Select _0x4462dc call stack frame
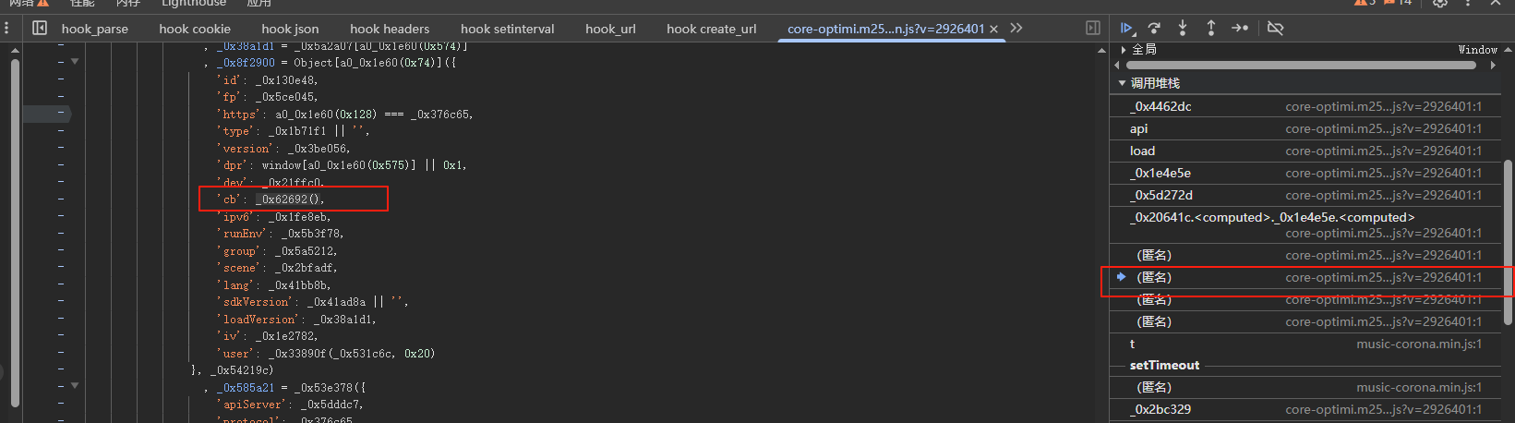This screenshot has height=423, width=1515. [1160, 106]
